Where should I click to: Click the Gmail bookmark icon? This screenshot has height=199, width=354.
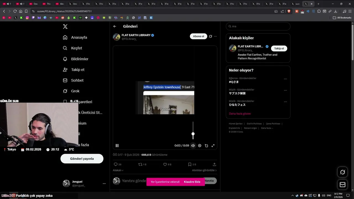click(x=39, y=18)
